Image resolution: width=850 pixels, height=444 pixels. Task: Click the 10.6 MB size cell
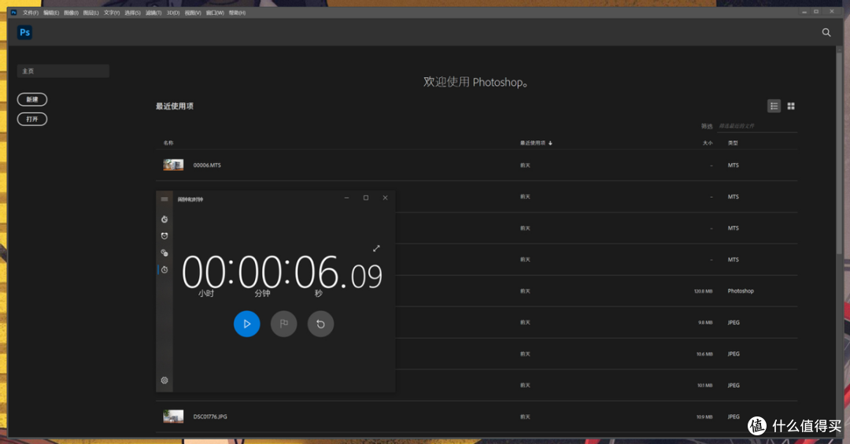(x=704, y=354)
